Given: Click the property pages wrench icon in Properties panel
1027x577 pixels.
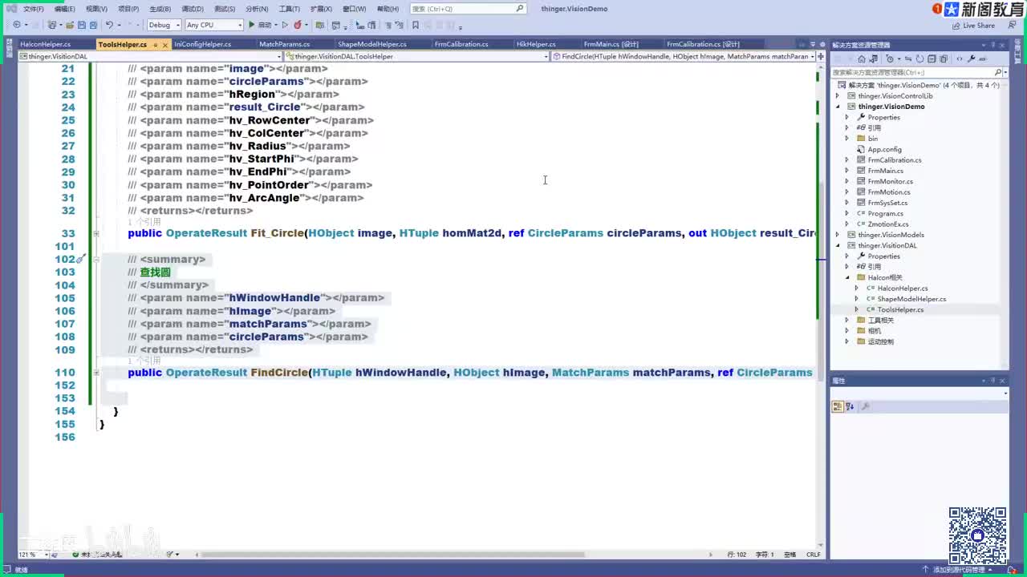Looking at the screenshot, I should pyautogui.click(x=865, y=406).
